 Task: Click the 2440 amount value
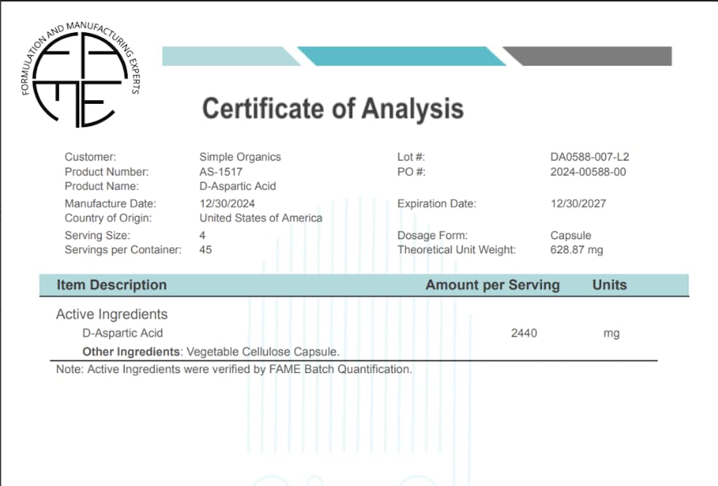click(x=524, y=333)
